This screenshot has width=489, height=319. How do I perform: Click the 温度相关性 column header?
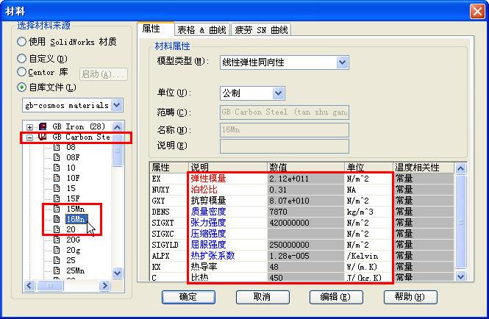[424, 168]
